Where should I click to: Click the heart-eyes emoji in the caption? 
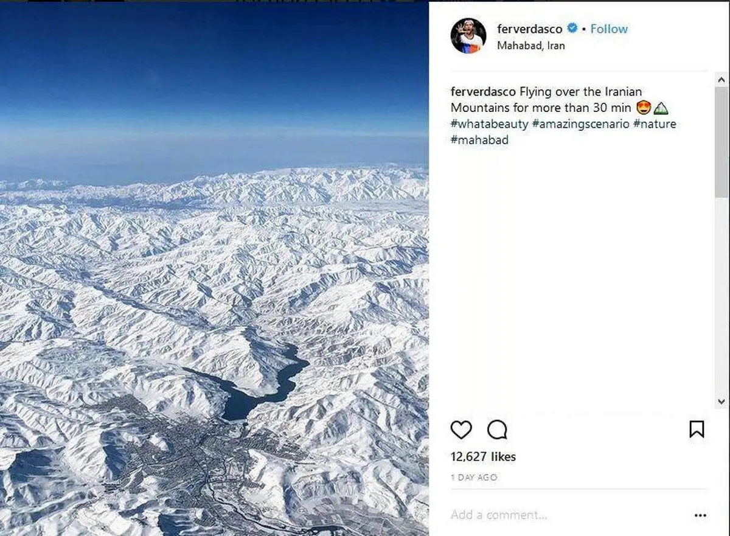(x=643, y=107)
